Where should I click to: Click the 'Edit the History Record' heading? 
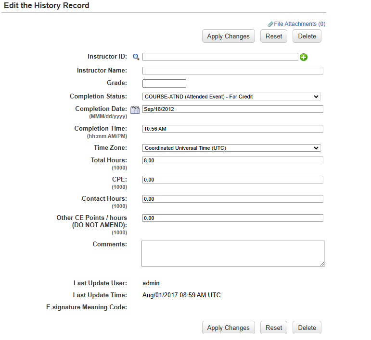tap(47, 5)
